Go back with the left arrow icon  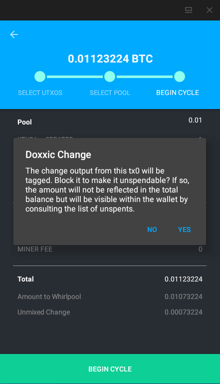pyautogui.click(x=14, y=34)
